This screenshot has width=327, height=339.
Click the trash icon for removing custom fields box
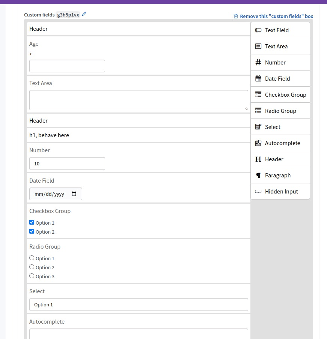click(x=236, y=16)
